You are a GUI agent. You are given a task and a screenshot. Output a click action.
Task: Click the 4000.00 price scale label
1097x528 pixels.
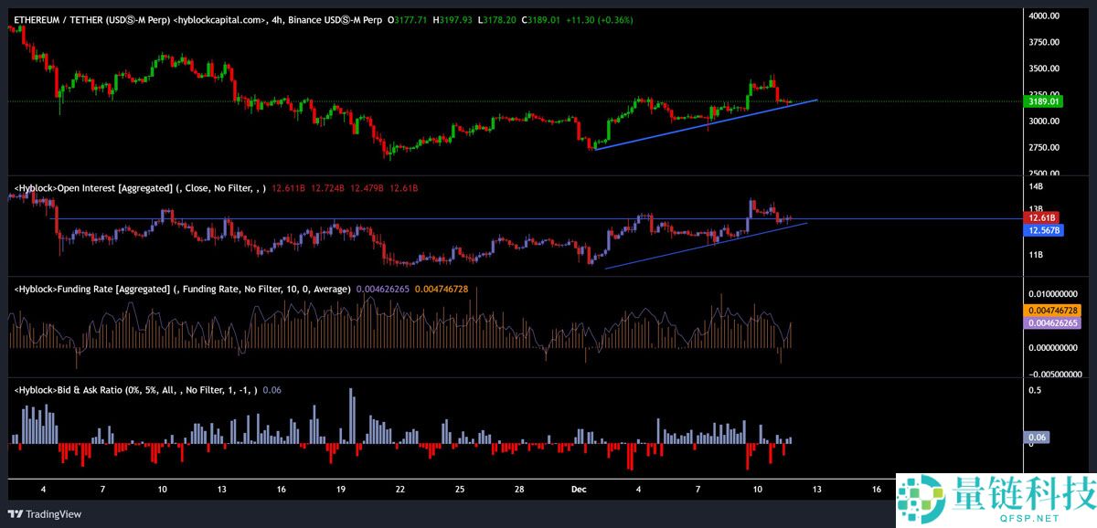[x=1043, y=16]
